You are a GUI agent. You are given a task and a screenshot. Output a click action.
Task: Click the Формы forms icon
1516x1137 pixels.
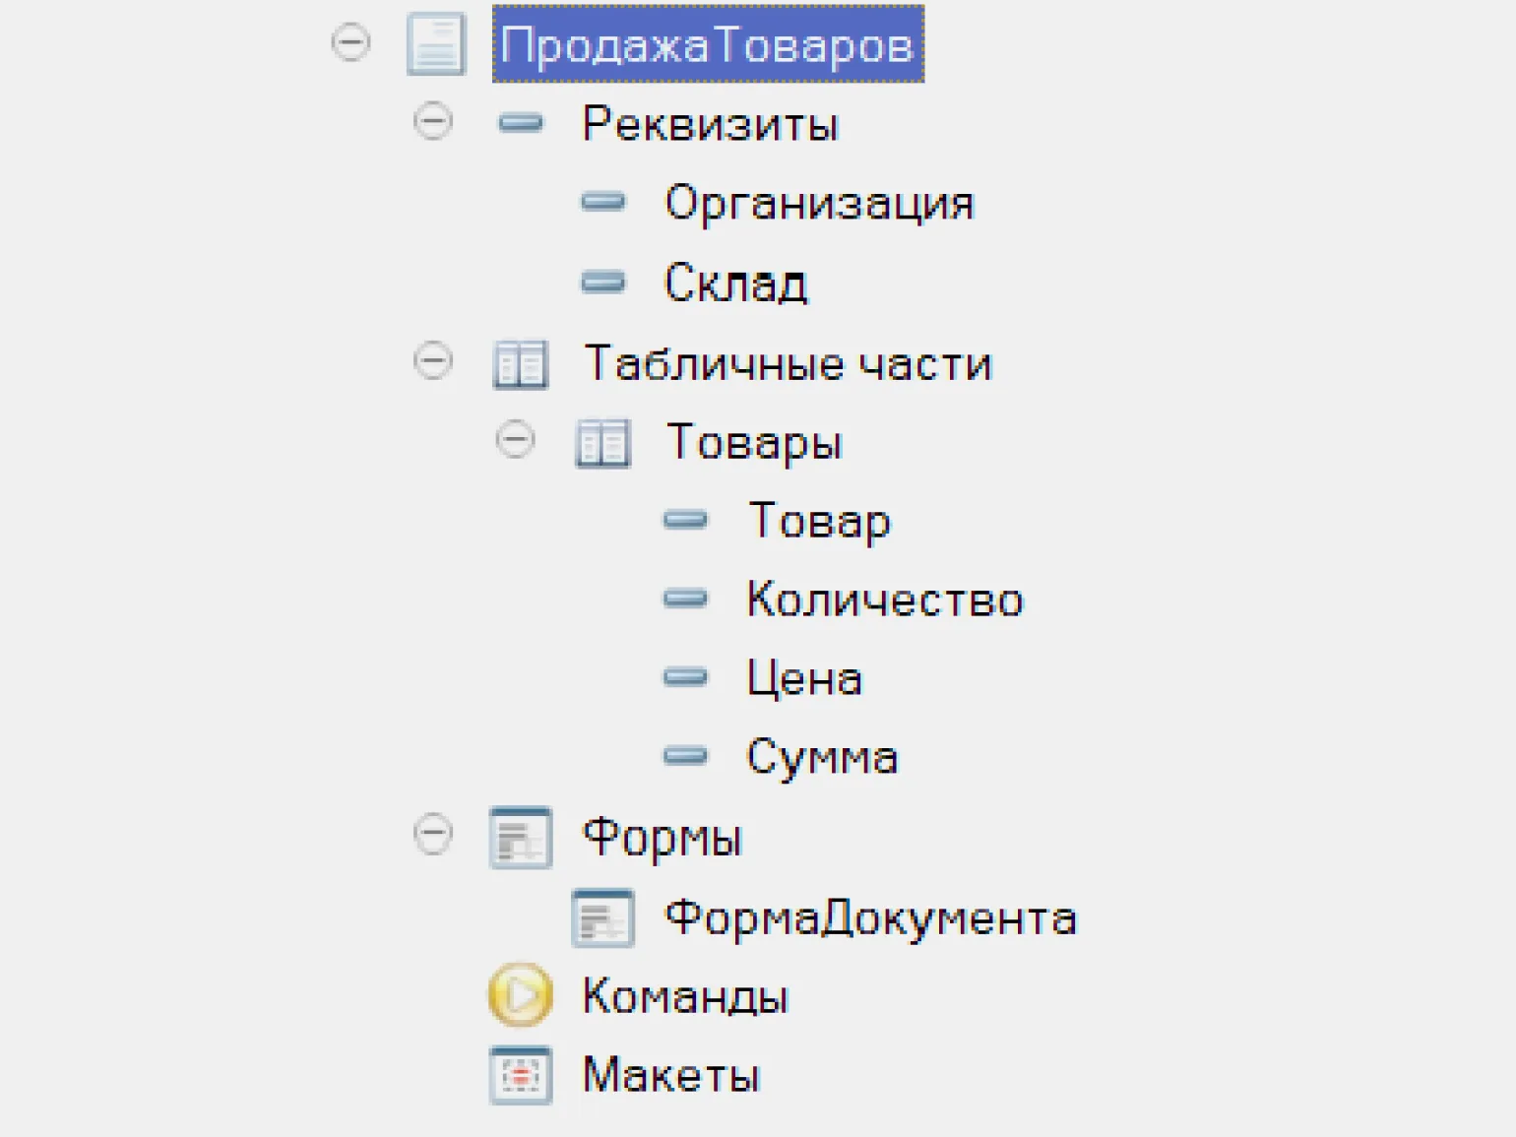[521, 838]
